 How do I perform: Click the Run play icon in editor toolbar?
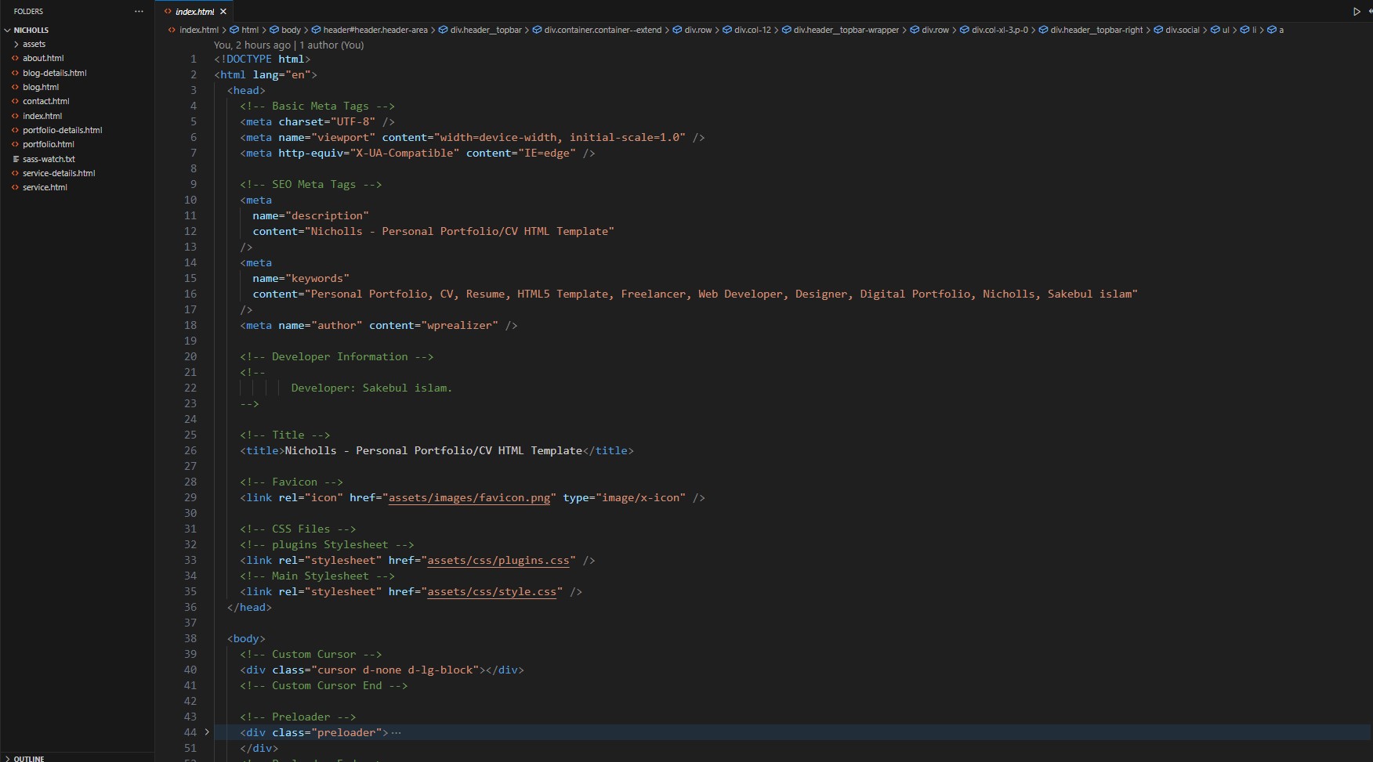(1357, 12)
